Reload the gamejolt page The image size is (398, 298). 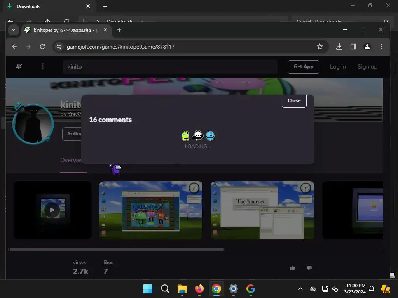click(x=42, y=47)
